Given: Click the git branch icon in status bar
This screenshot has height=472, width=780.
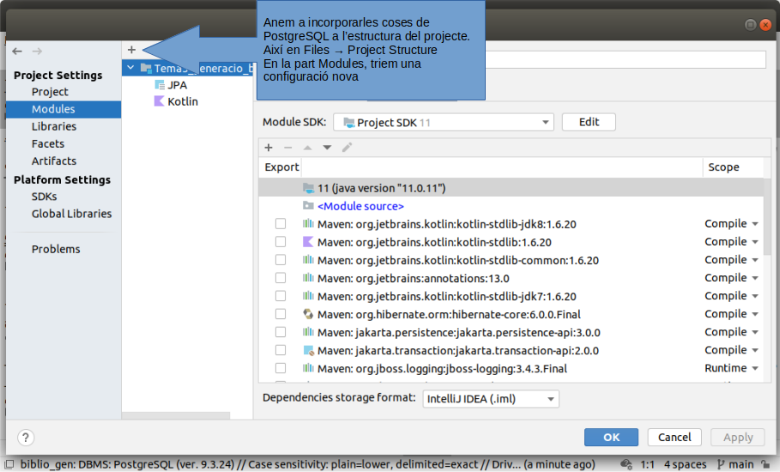Looking at the screenshot, I should (x=720, y=464).
